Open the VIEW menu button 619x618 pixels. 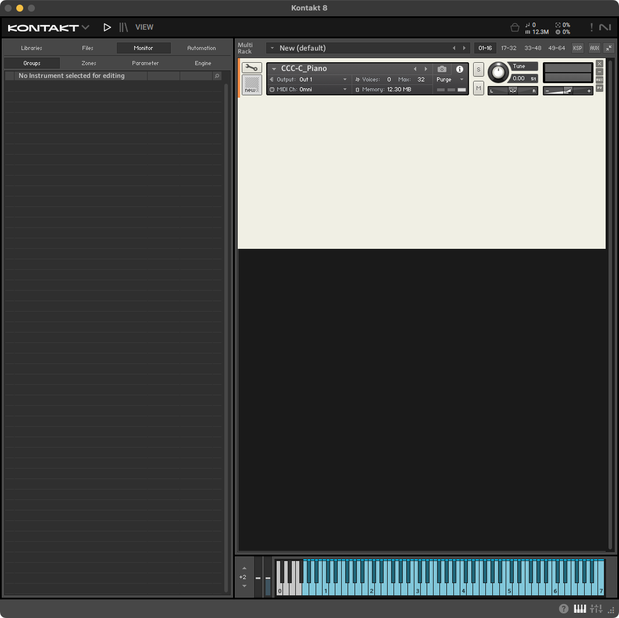click(x=144, y=27)
